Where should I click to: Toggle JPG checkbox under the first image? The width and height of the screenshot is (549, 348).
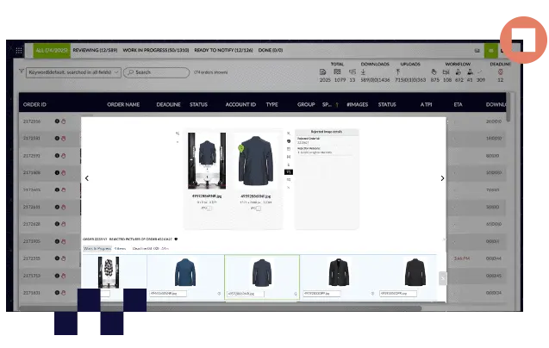[209, 208]
